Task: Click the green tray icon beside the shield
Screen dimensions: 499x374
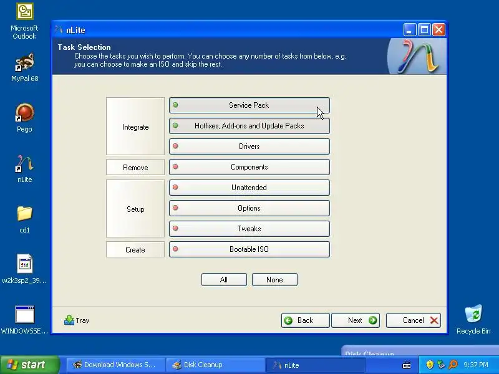Action: click(441, 365)
